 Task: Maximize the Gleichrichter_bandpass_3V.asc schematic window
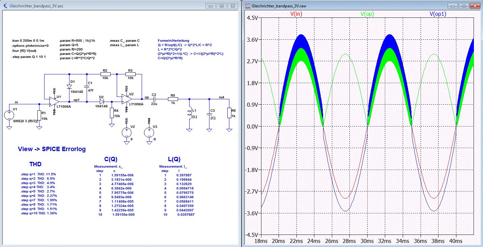[x=222, y=6]
